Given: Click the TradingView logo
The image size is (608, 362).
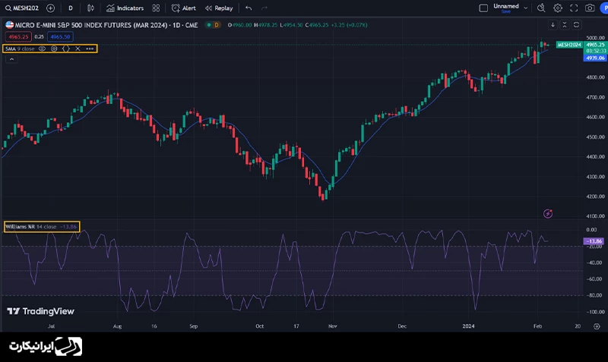Looking at the screenshot, I should point(41,311).
